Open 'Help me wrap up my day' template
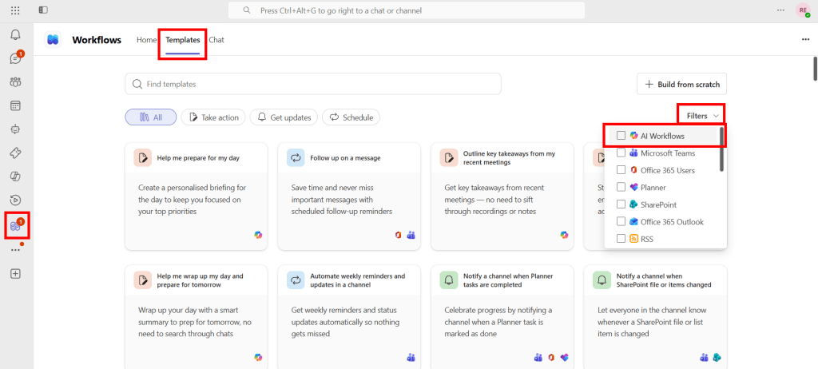This screenshot has width=818, height=369. point(197,316)
